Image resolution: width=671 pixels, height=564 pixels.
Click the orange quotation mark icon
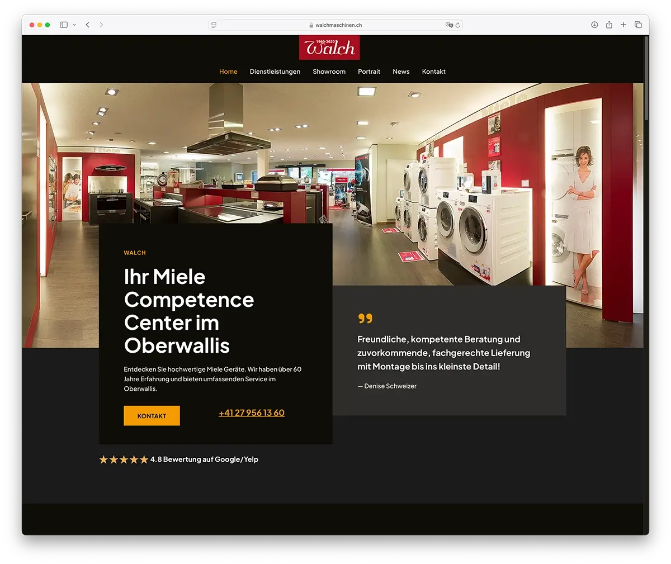point(365,318)
